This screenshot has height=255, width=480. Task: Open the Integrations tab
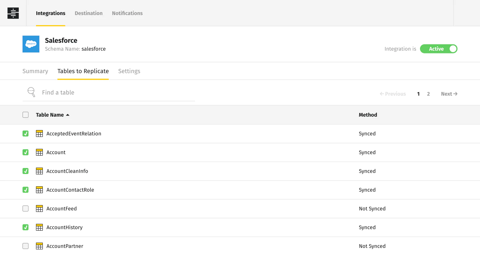point(50,13)
